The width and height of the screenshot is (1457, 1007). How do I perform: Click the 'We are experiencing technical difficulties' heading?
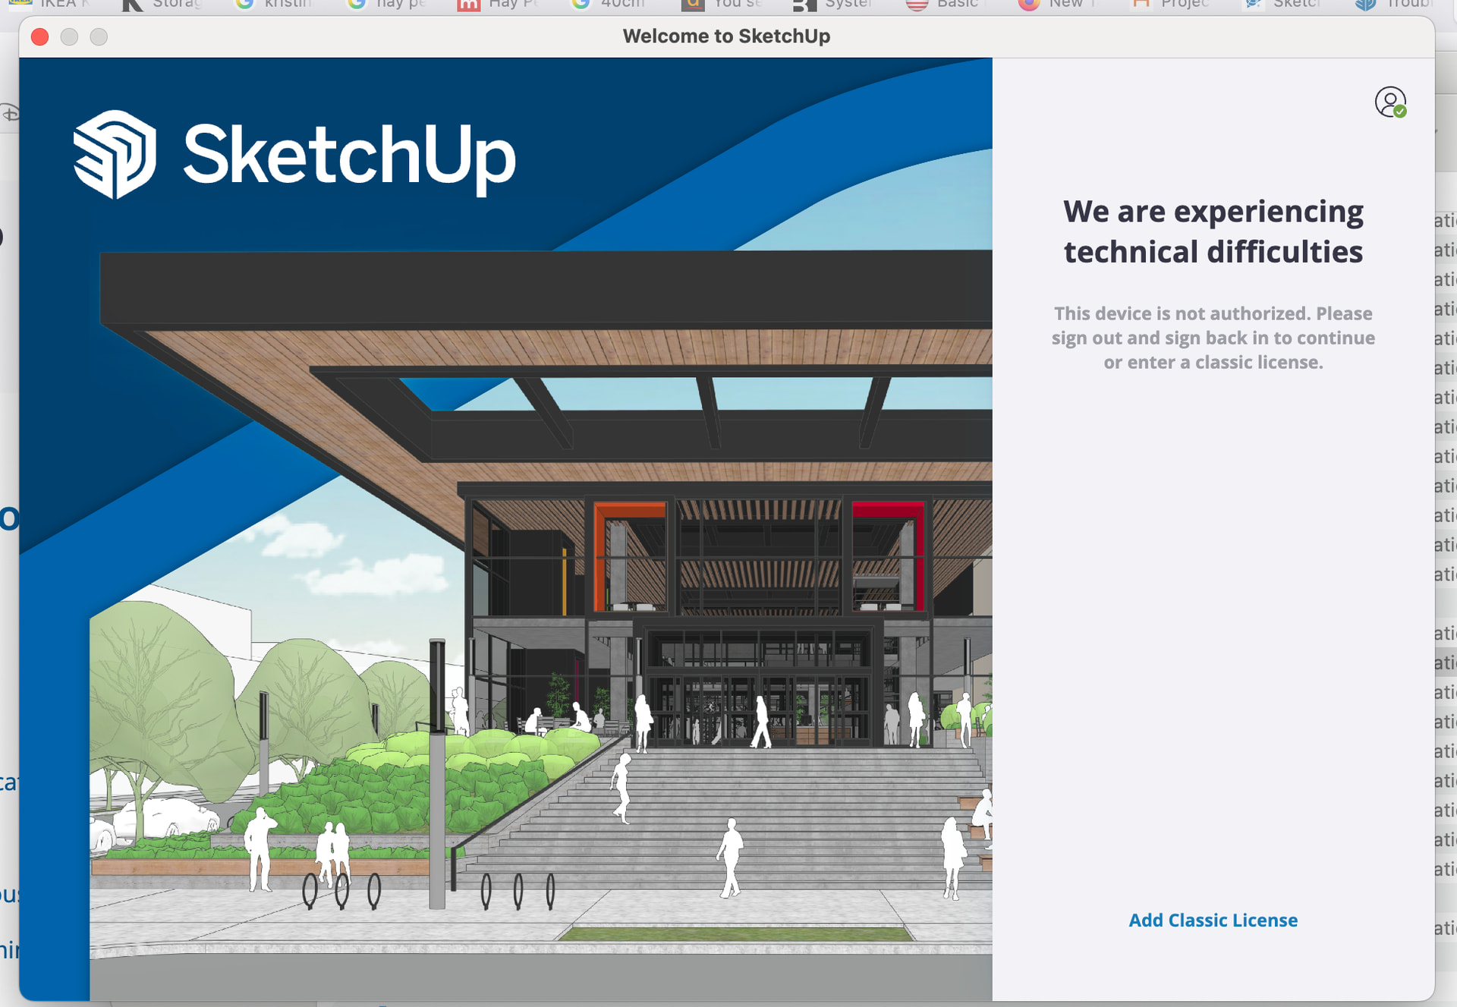tap(1213, 231)
